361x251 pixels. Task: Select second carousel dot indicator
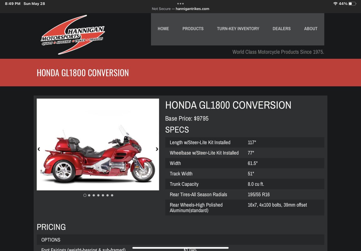pos(89,195)
